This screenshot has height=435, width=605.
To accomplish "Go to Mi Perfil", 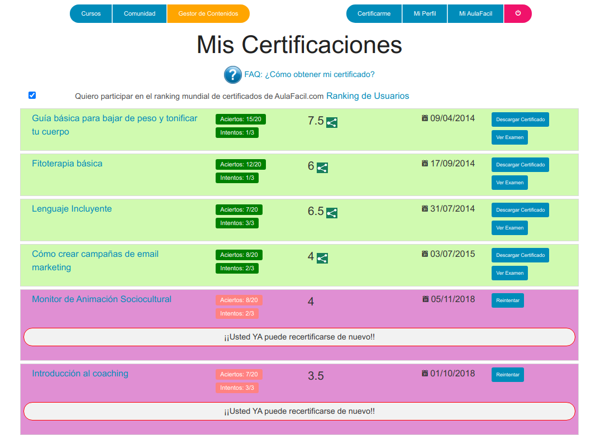I will pos(425,13).
